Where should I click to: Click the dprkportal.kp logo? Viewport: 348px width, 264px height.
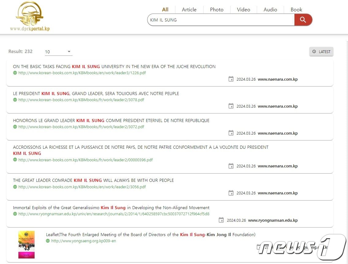(30, 17)
